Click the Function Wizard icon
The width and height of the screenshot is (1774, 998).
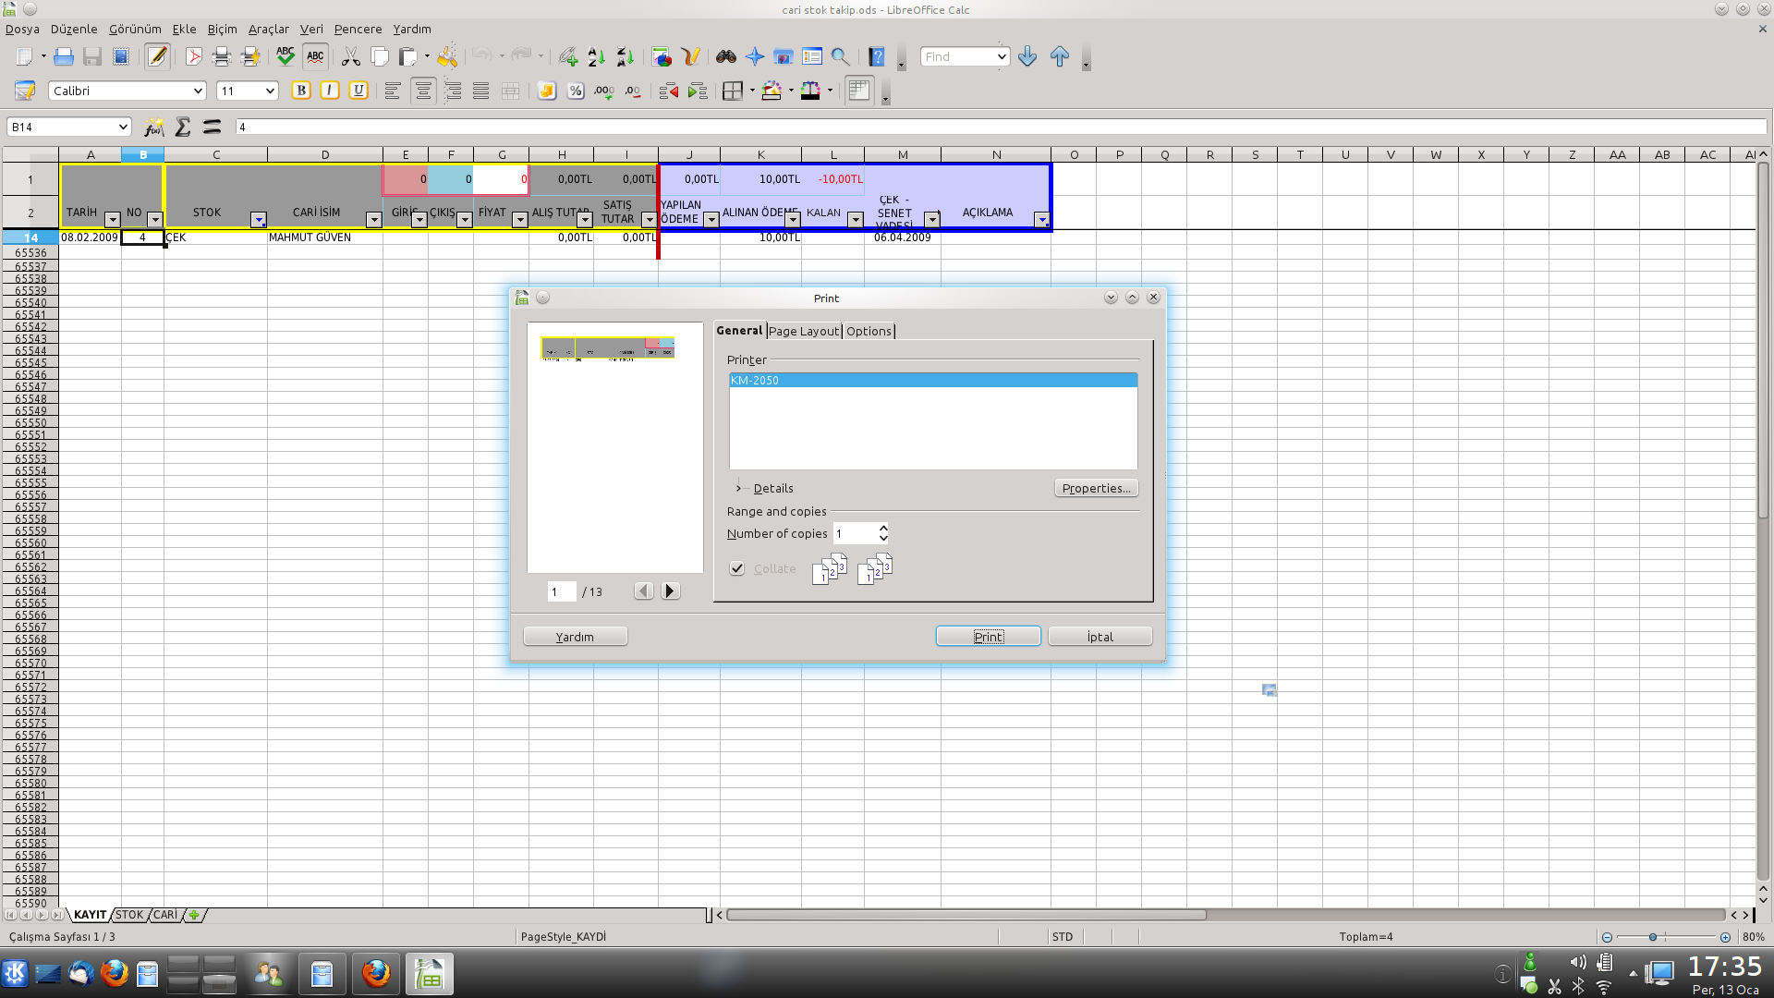click(154, 128)
